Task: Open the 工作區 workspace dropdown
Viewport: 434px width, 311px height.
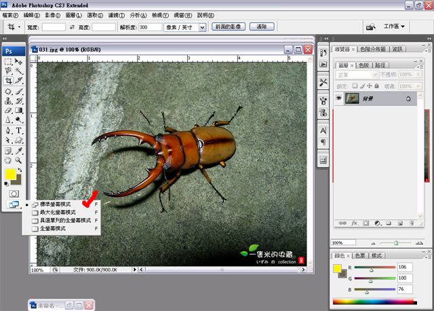Action: click(395, 26)
